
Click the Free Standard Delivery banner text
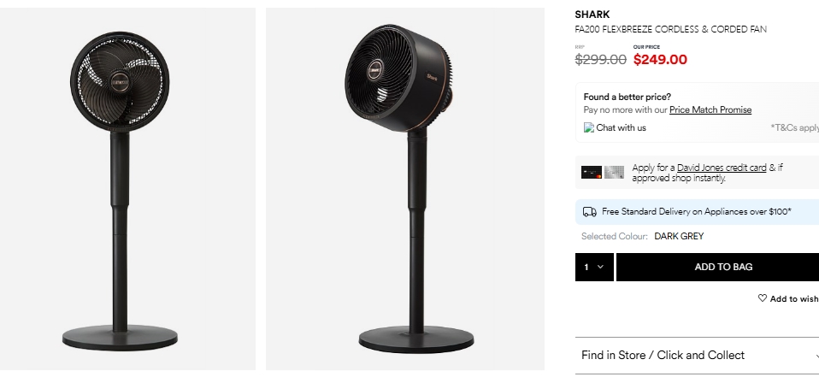pos(697,211)
